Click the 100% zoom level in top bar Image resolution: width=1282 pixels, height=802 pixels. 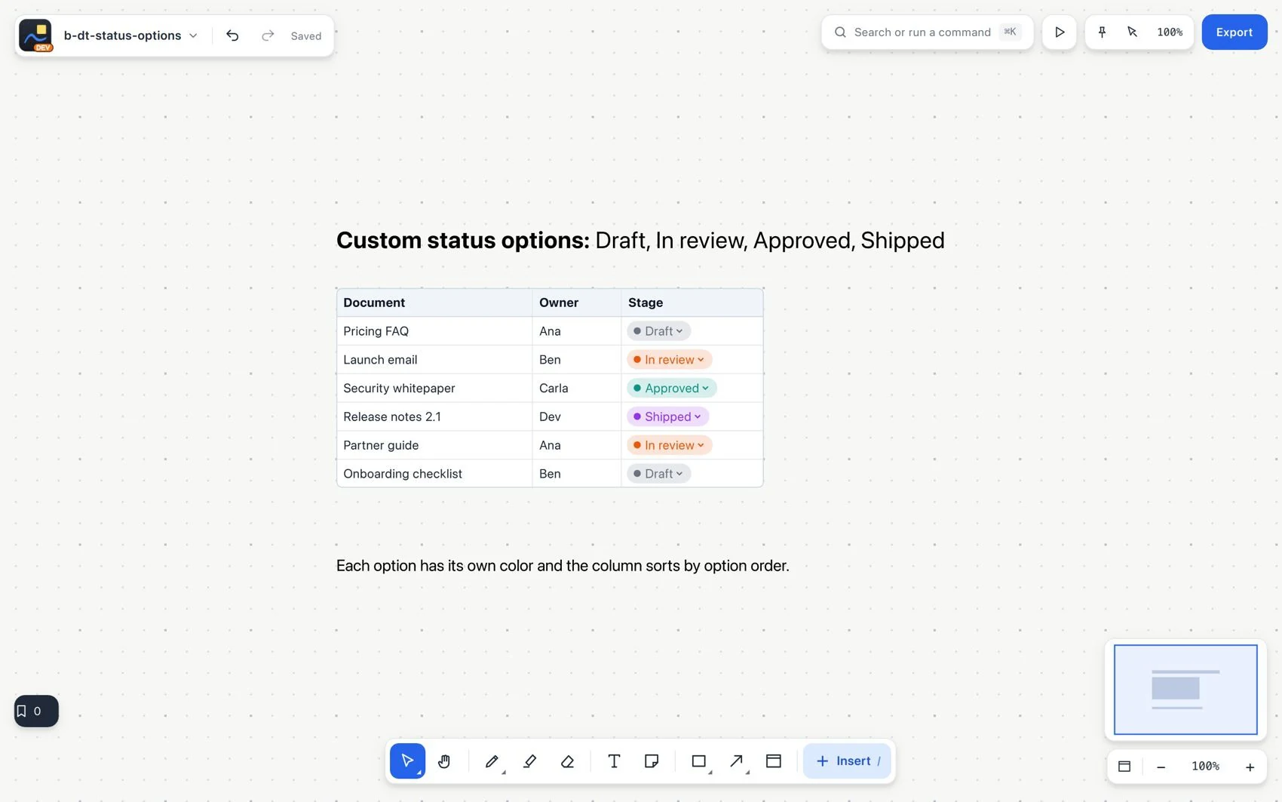point(1170,32)
